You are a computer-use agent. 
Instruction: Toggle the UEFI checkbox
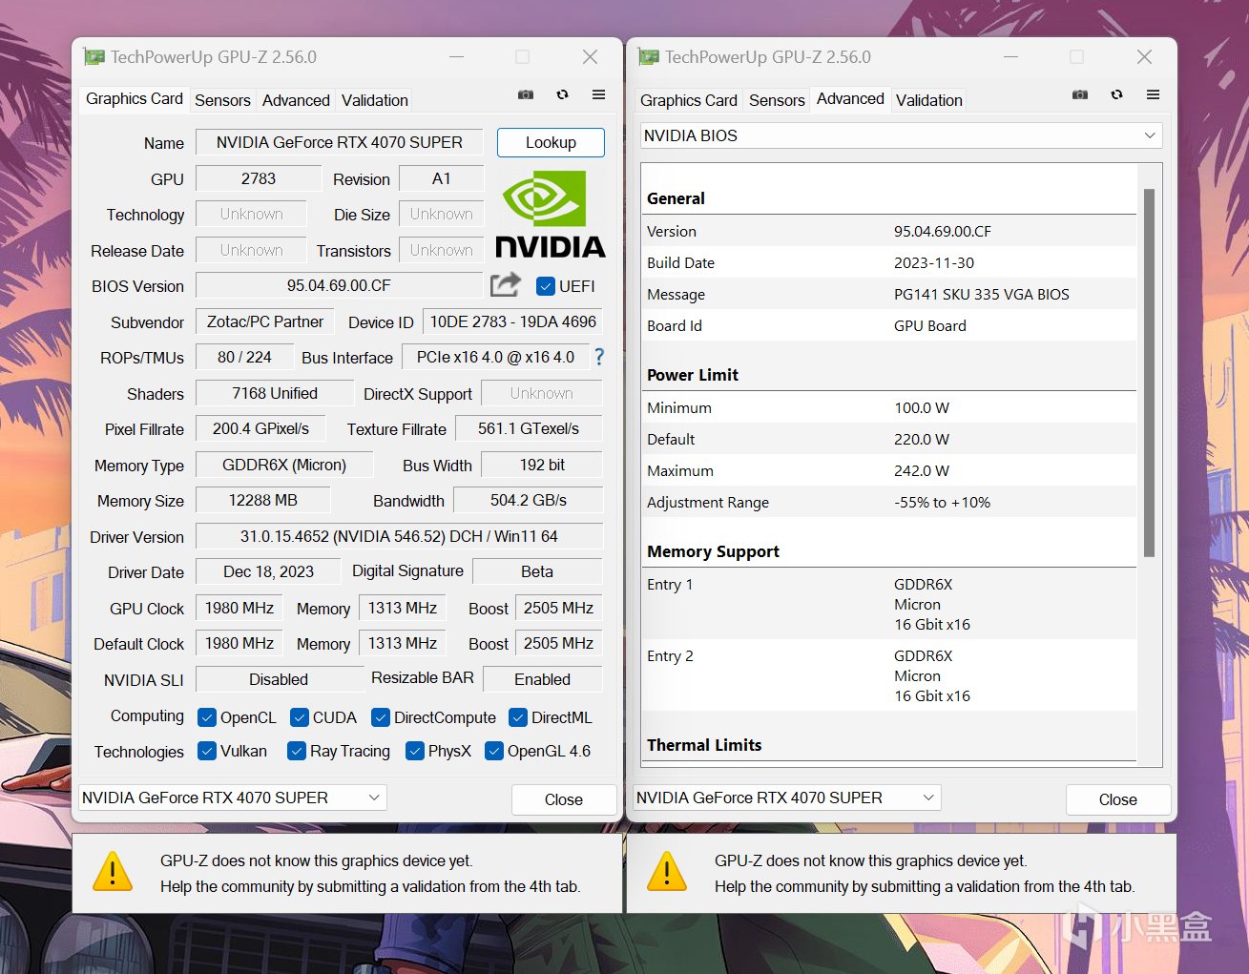[546, 285]
